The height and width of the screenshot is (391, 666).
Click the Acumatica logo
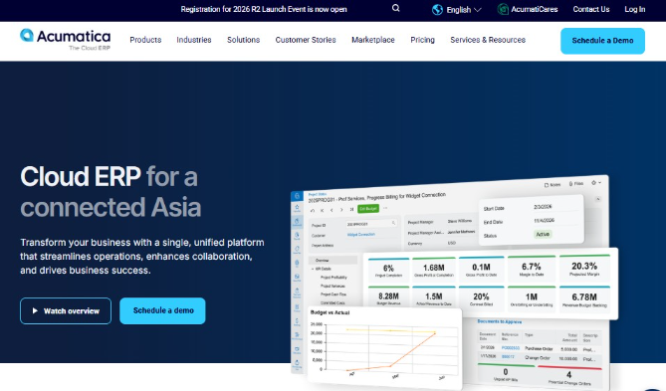(x=65, y=40)
